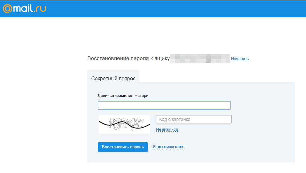Click the orange ".ru" part of the logo
This screenshot has width=306, height=173.
[x=41, y=9]
